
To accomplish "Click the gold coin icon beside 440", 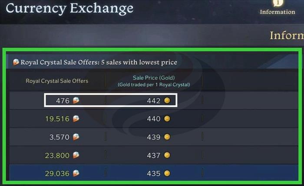I will (167, 119).
